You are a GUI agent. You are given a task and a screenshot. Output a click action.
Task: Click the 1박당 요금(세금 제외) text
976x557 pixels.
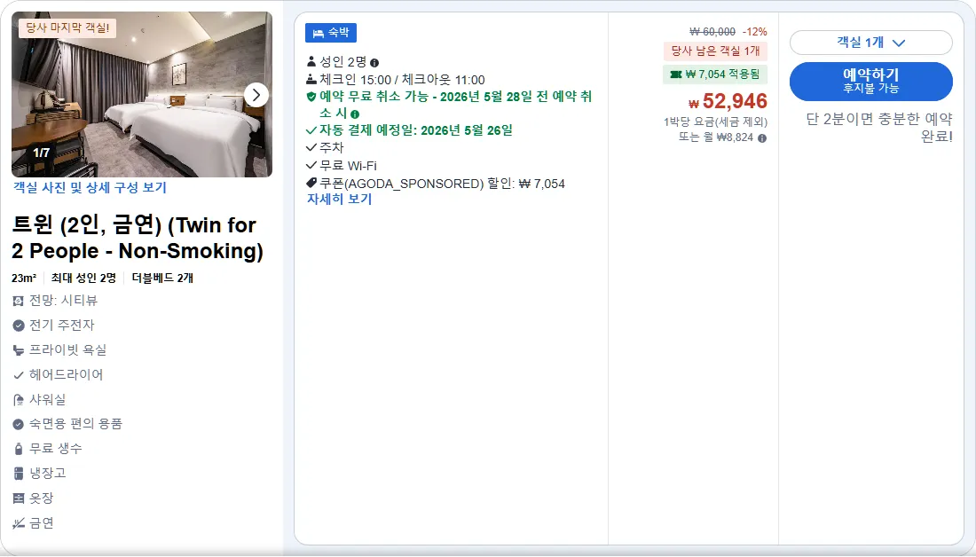click(715, 122)
